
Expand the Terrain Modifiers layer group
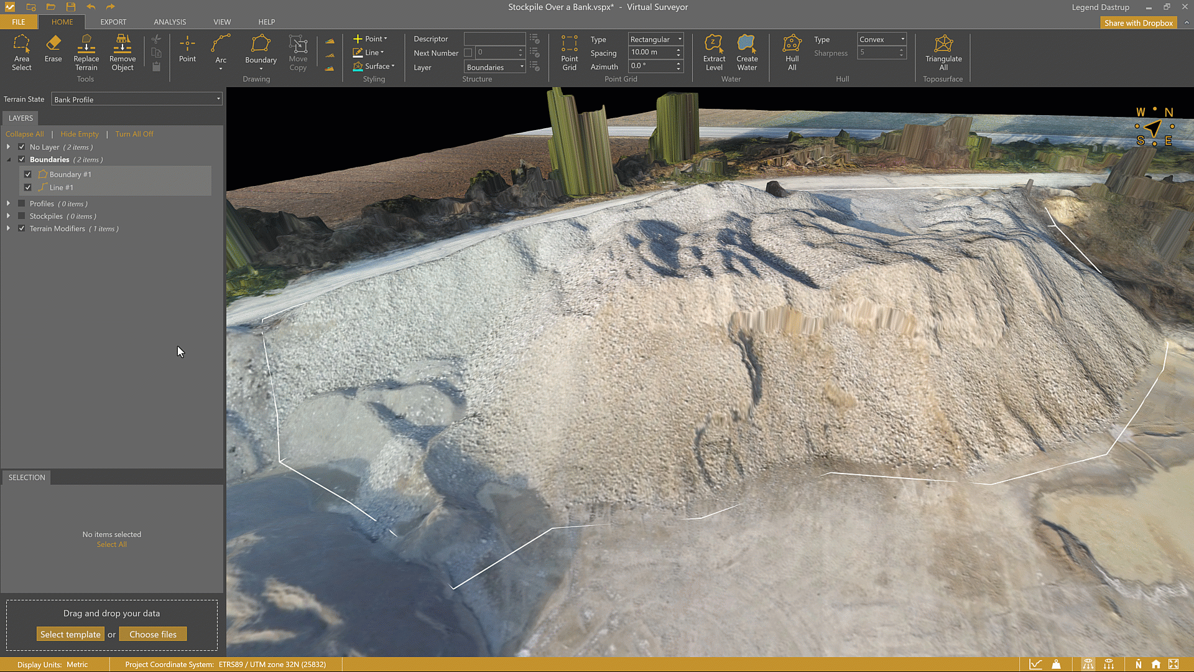pos(8,228)
